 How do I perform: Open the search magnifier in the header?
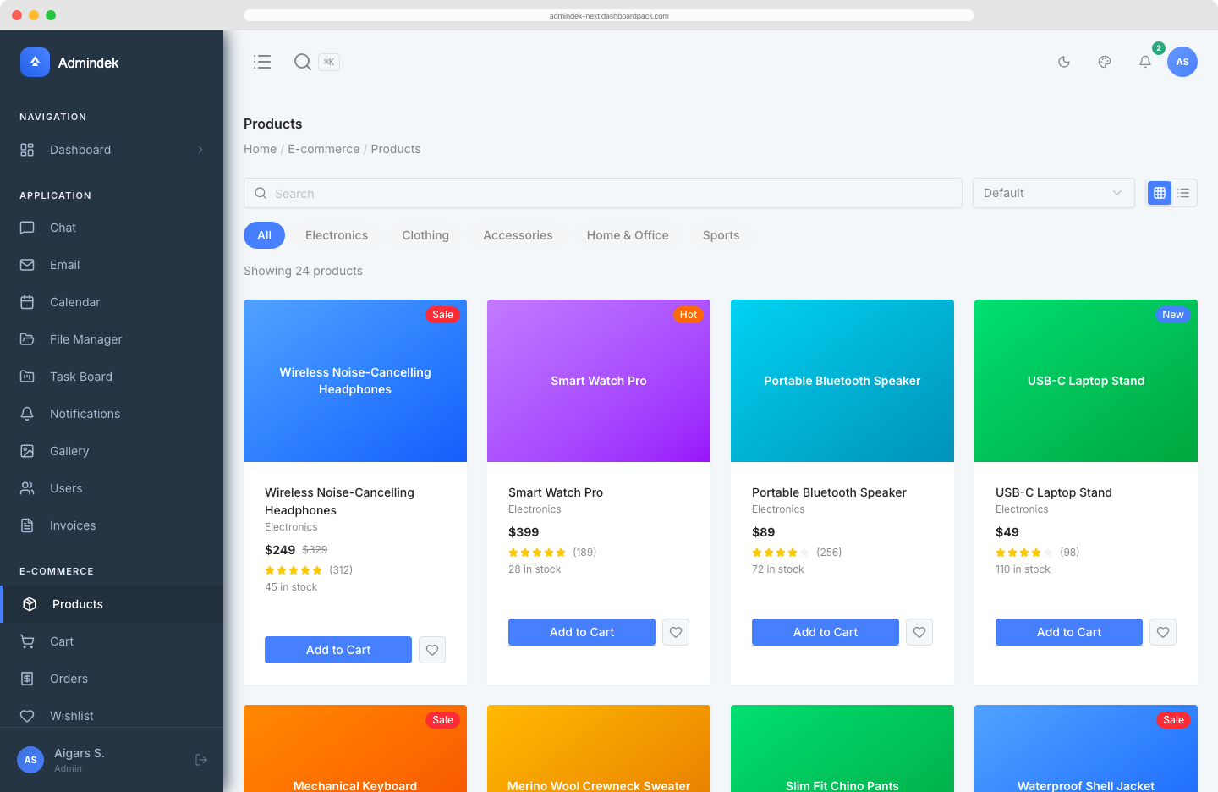pos(303,62)
